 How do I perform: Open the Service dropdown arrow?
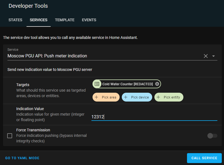pyautogui.click(x=214, y=56)
